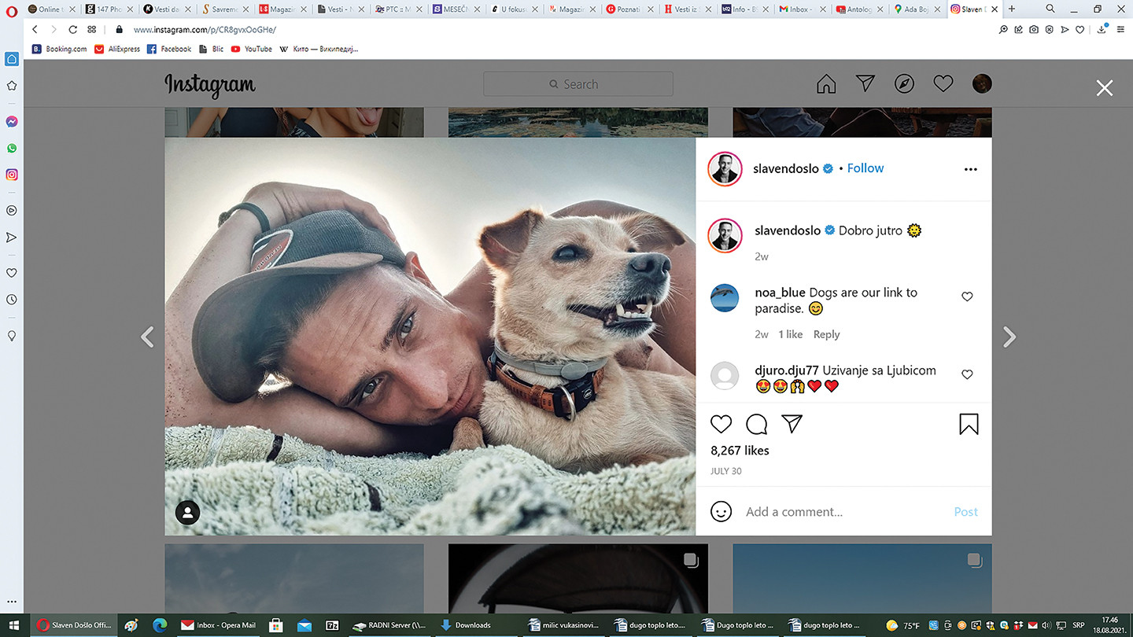Click the comment speech bubble icon
Screen dimensions: 1133x637
click(x=756, y=425)
